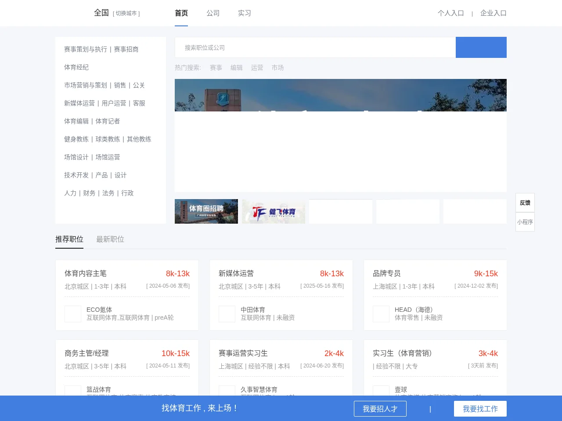The image size is (562, 421).
Task: Go to the 公司 tab
Action: (213, 13)
